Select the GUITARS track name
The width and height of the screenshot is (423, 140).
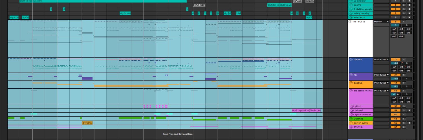click(x=359, y=119)
